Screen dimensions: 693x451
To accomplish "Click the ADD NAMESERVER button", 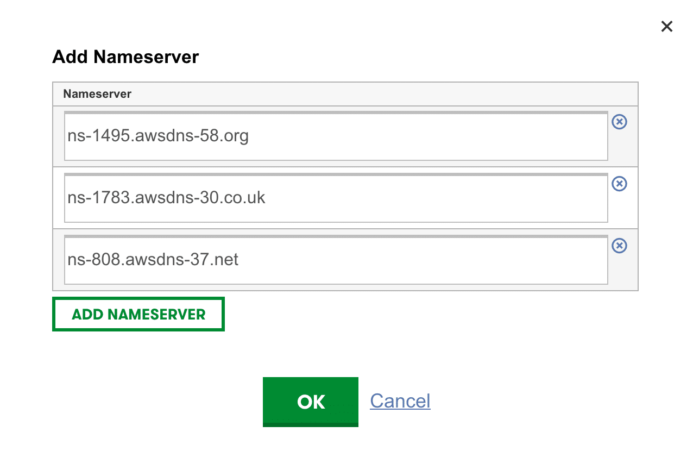I will coord(138,314).
